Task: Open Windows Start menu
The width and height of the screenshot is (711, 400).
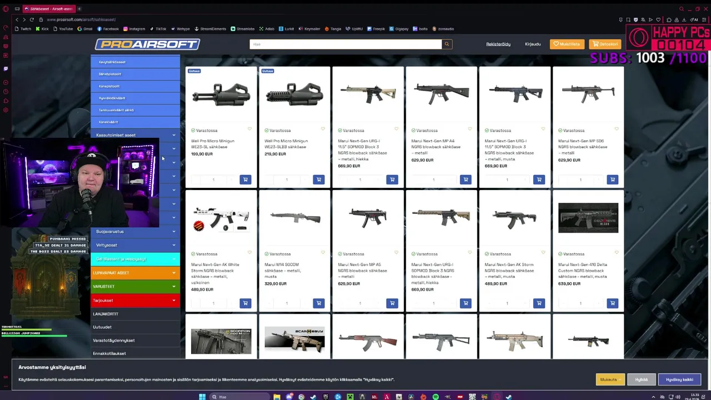Action: [202, 397]
